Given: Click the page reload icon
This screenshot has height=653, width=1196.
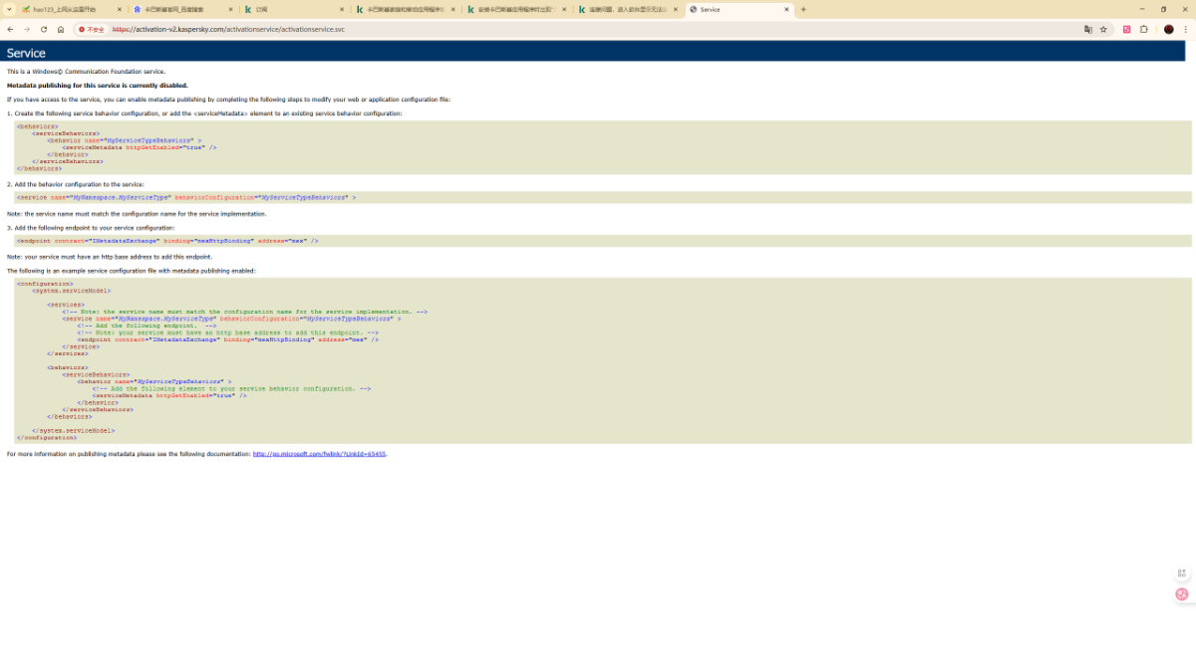Looking at the screenshot, I should click(x=44, y=30).
